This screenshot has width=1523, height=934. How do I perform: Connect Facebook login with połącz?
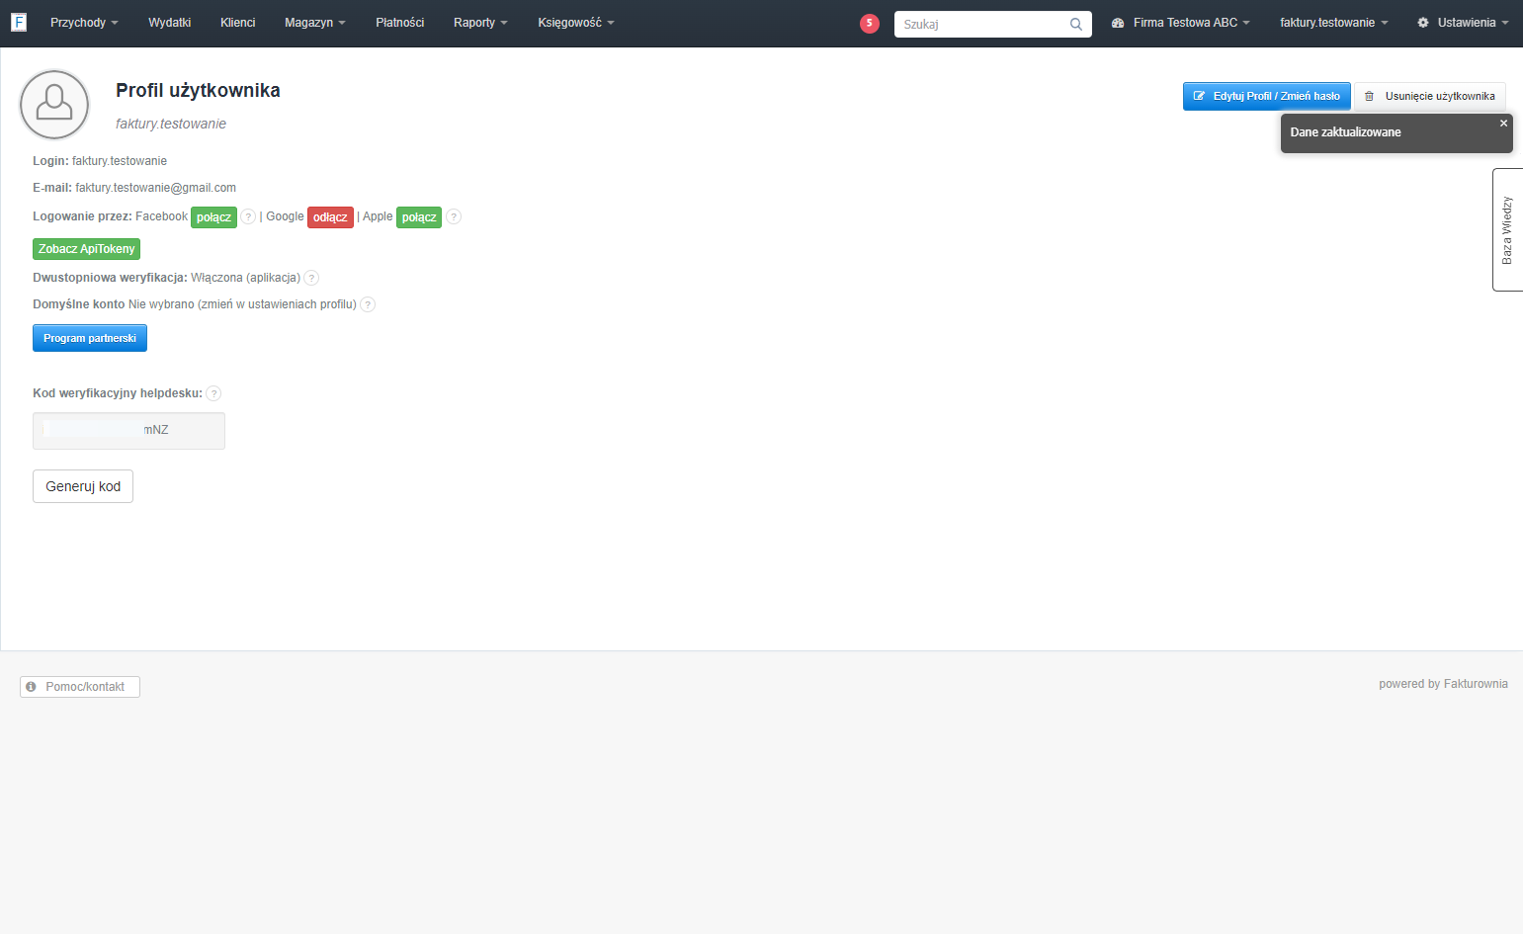(x=213, y=217)
